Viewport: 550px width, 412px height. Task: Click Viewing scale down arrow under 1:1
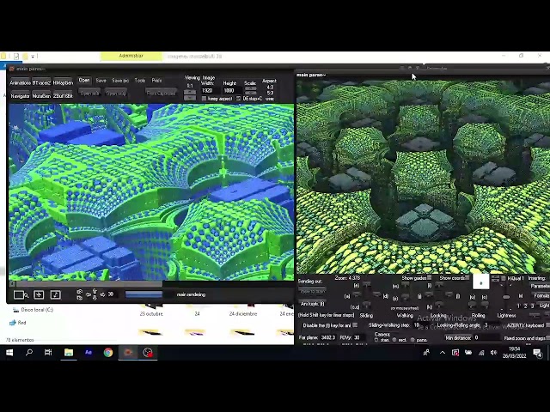190,98
